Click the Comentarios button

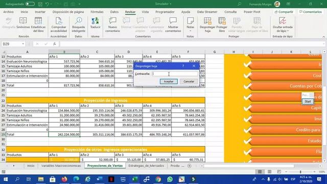click(x=310, y=12)
